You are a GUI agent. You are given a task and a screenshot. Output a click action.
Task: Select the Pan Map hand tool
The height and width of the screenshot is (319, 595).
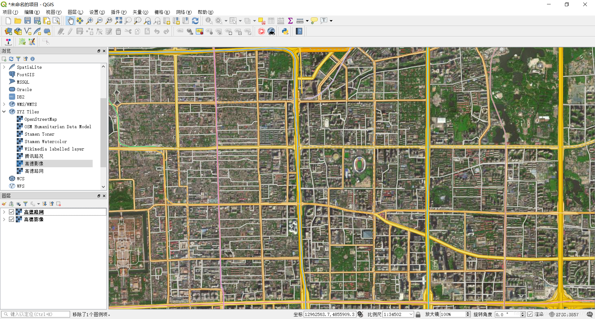pos(71,21)
